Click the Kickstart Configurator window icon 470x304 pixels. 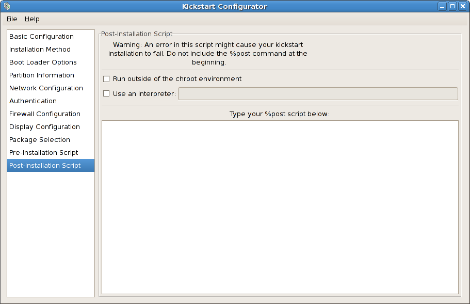pyautogui.click(x=6, y=6)
